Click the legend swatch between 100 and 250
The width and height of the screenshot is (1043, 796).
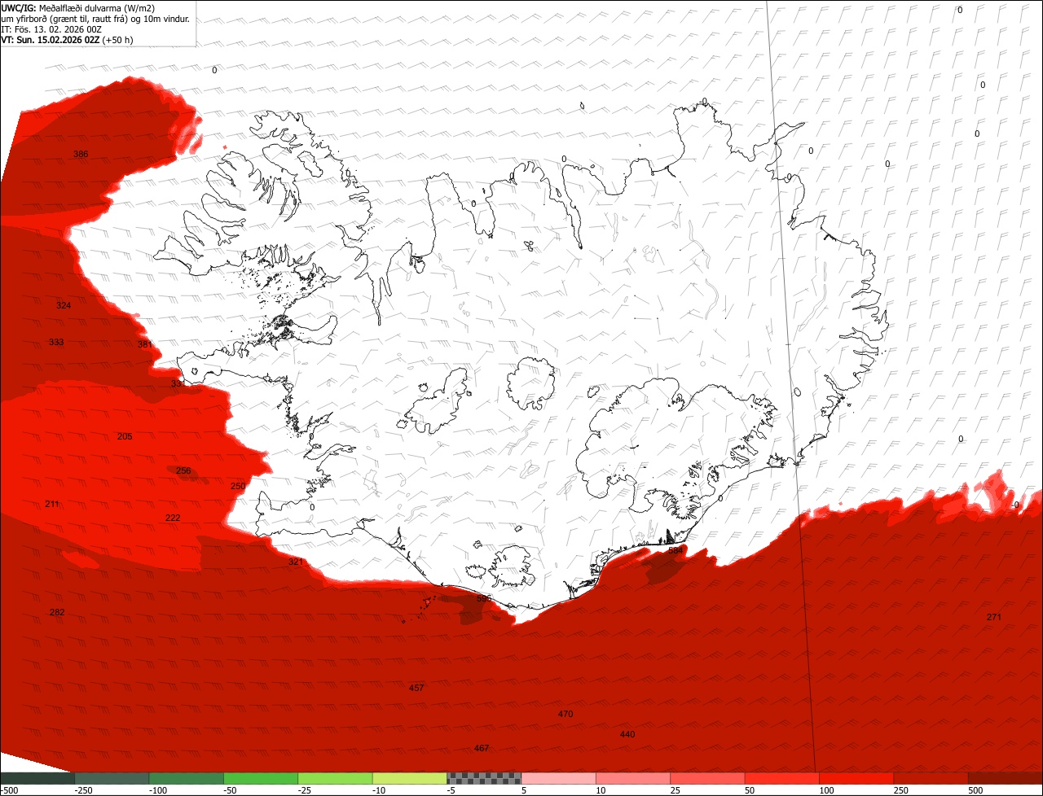[856, 778]
